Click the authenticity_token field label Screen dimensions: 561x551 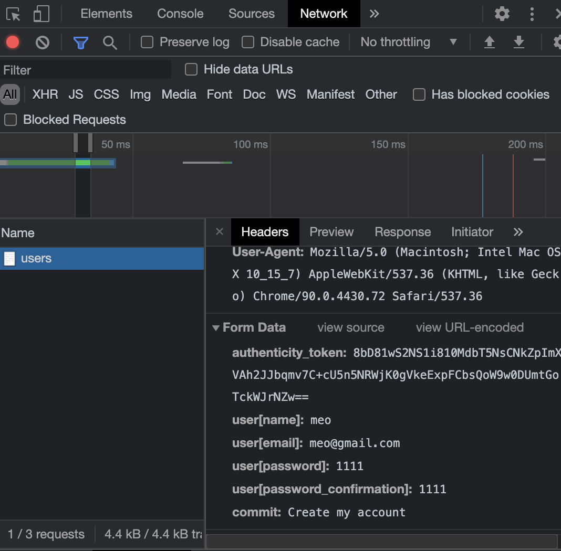289,353
